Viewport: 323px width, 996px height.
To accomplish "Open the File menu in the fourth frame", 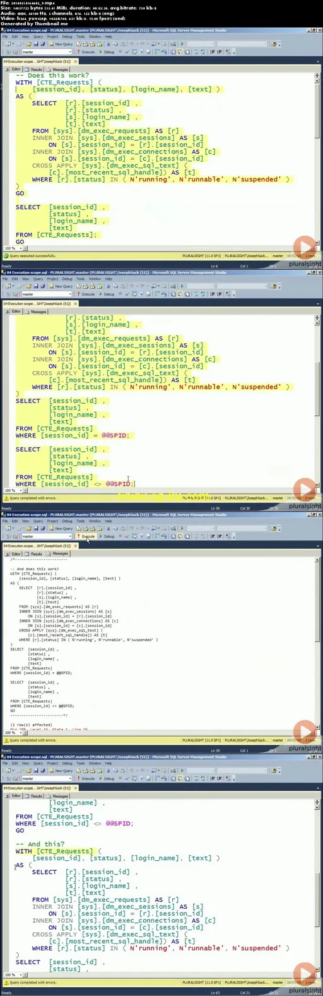I will tap(5, 763).
